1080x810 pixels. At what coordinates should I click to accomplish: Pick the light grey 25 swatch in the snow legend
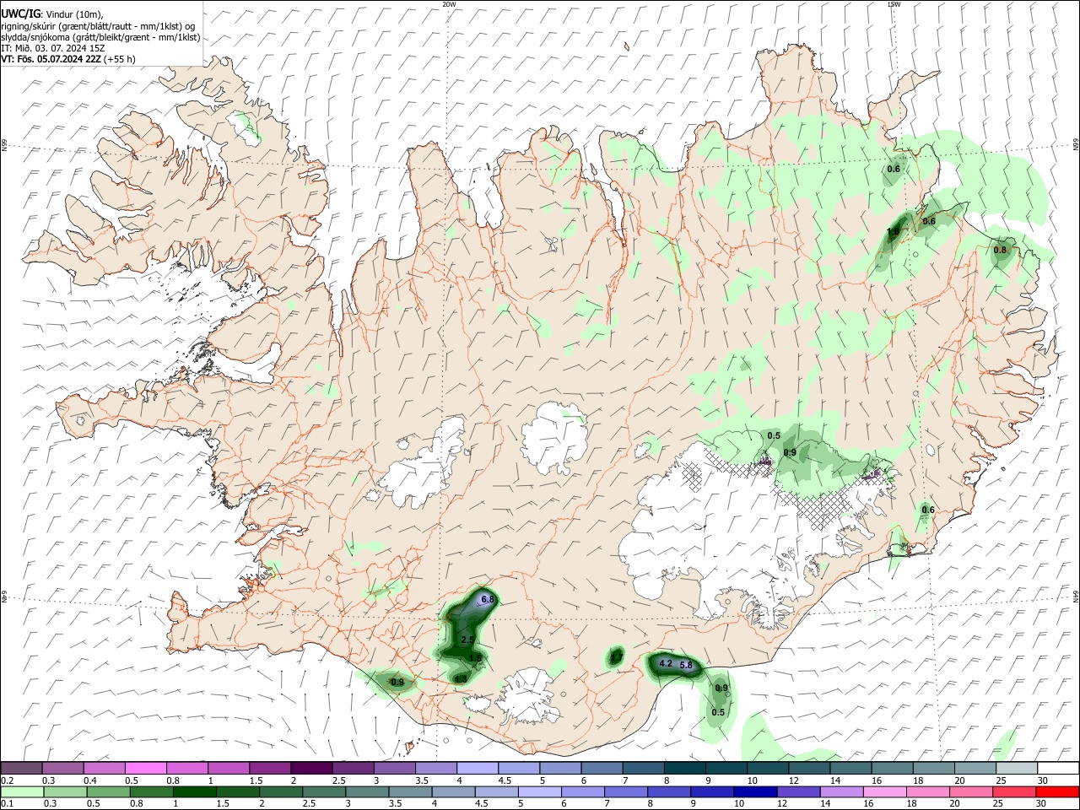[1018, 768]
